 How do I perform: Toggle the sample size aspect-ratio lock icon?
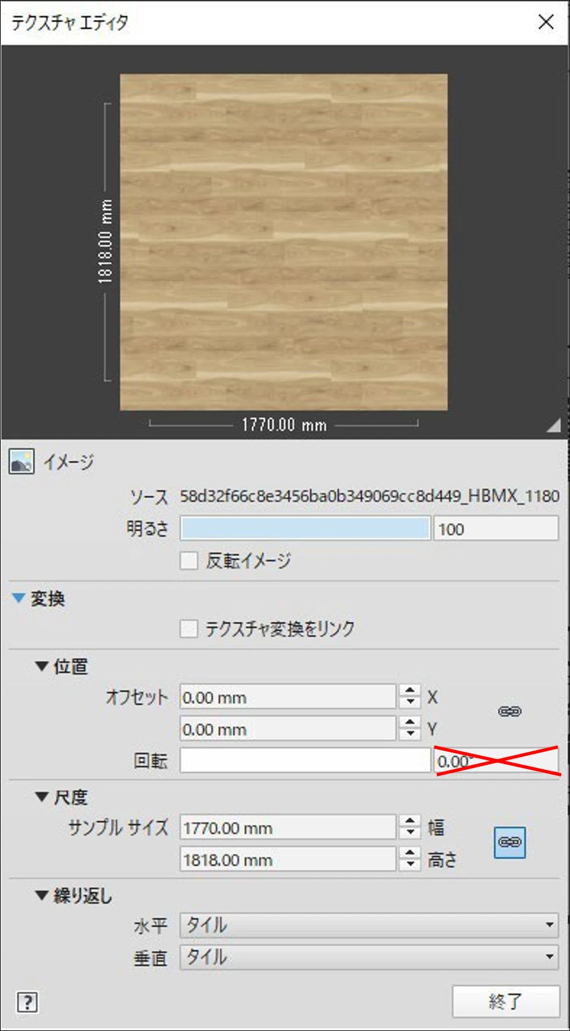pyautogui.click(x=510, y=843)
